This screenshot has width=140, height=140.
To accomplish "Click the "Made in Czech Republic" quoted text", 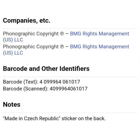I will tap(32, 118).
